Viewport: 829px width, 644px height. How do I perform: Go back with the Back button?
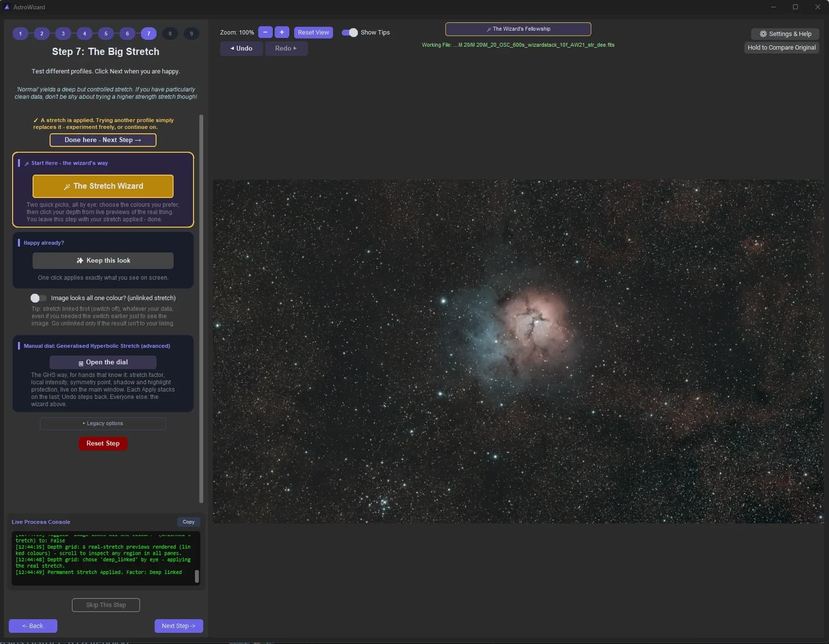click(33, 626)
